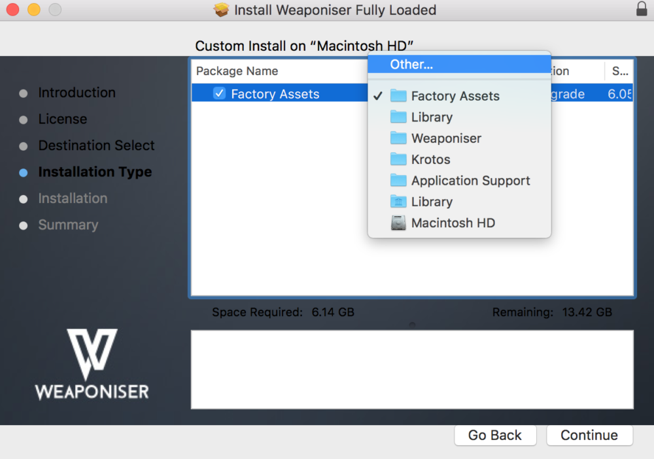The height and width of the screenshot is (459, 654).
Task: Select Library folder below Factory Assets
Action: point(459,117)
